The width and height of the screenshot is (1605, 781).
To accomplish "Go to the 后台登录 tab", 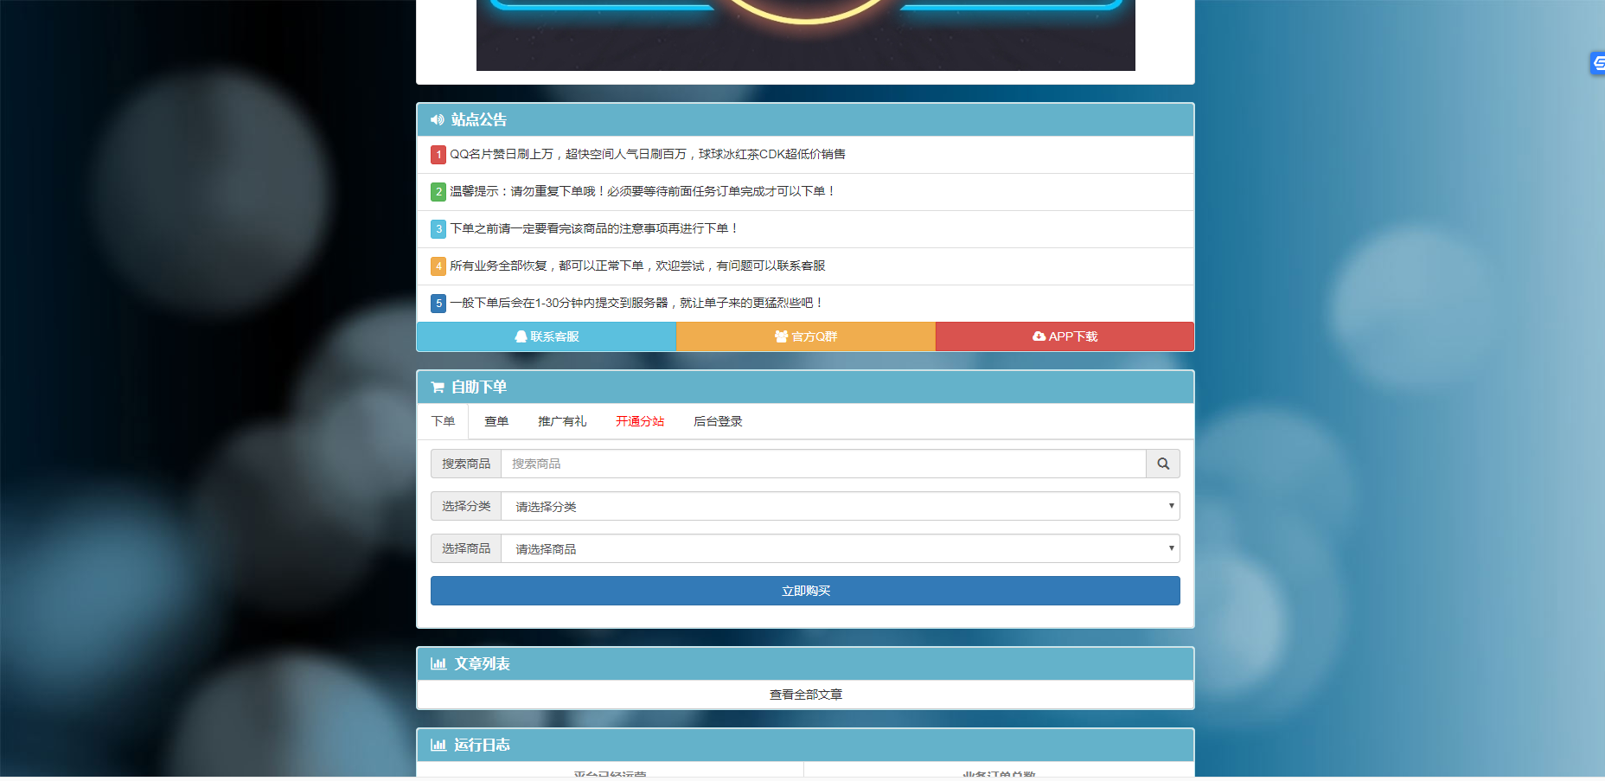I will coord(718,421).
